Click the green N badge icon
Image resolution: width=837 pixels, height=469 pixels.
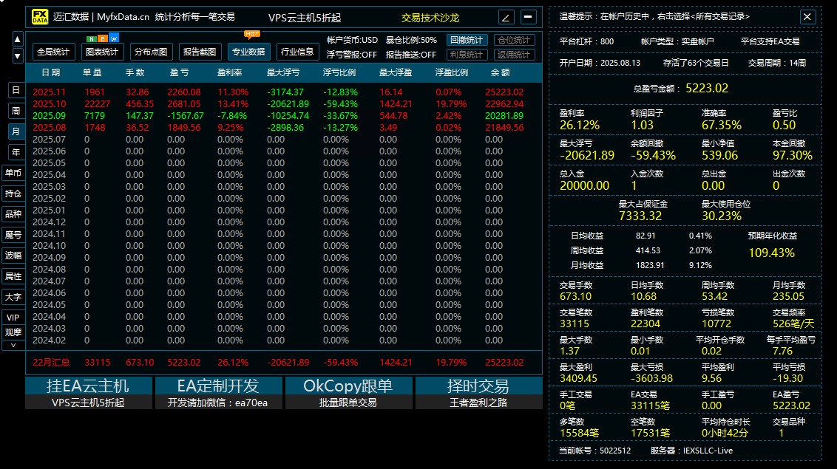click(x=92, y=39)
